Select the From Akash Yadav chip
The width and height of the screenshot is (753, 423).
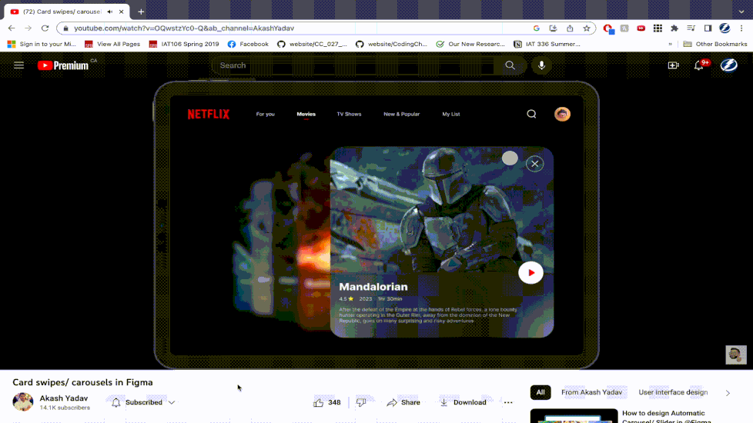(591, 392)
